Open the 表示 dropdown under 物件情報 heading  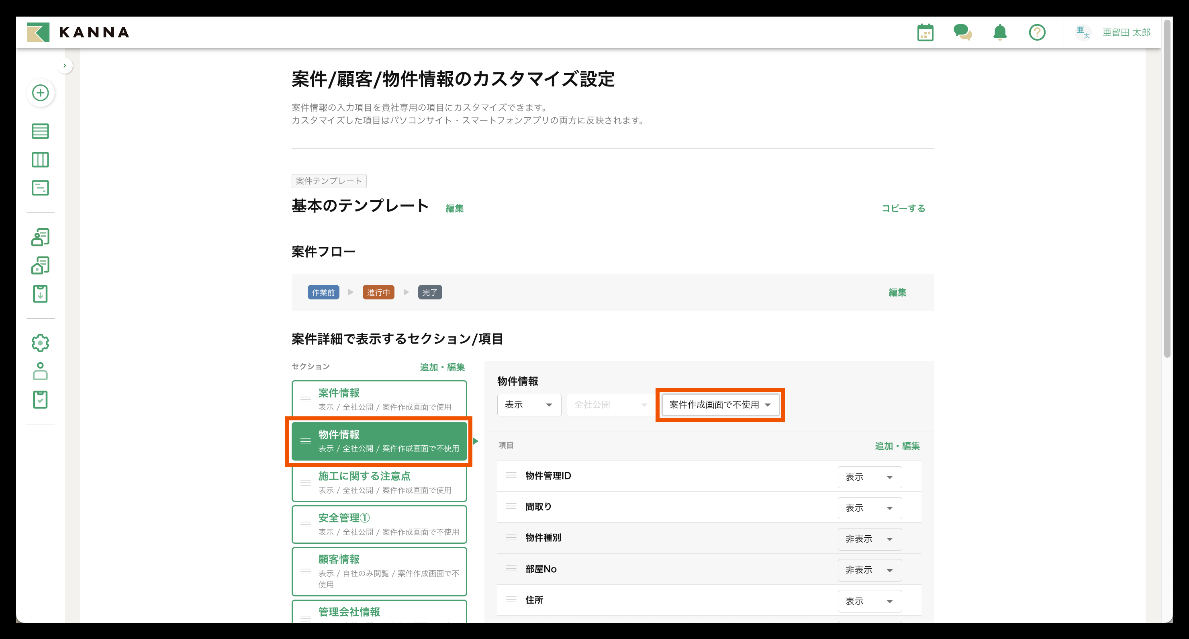[x=529, y=405]
